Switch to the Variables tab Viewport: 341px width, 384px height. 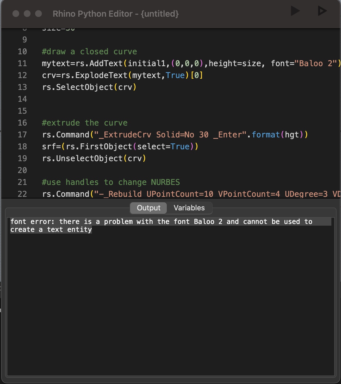189,208
